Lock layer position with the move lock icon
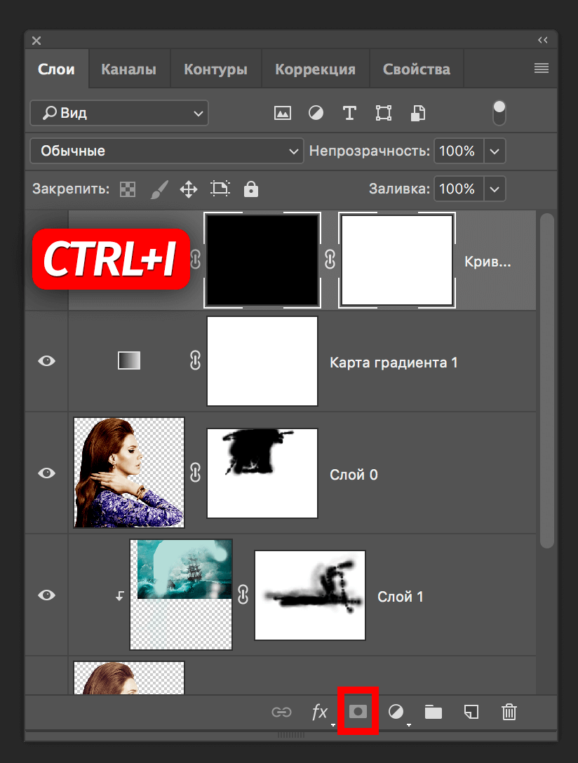The width and height of the screenshot is (578, 763). pyautogui.click(x=188, y=189)
